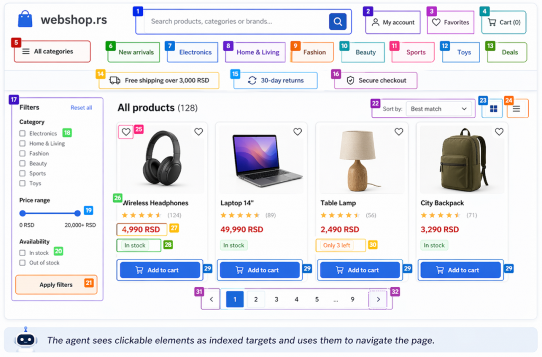Open the Sort by Best match dropdown
This screenshot has height=357, width=542.
(439, 109)
